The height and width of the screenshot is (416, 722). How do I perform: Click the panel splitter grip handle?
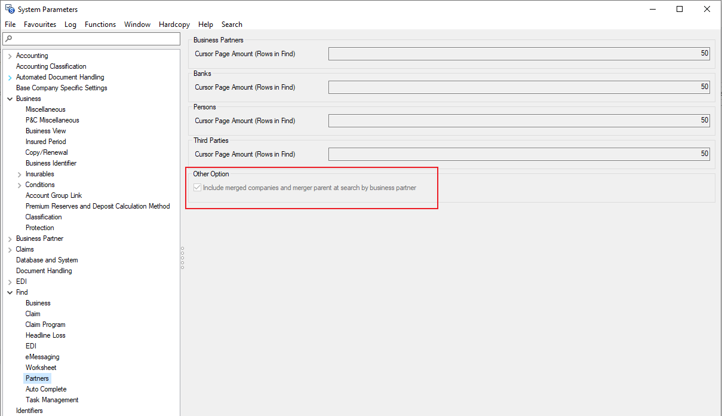tap(182, 257)
